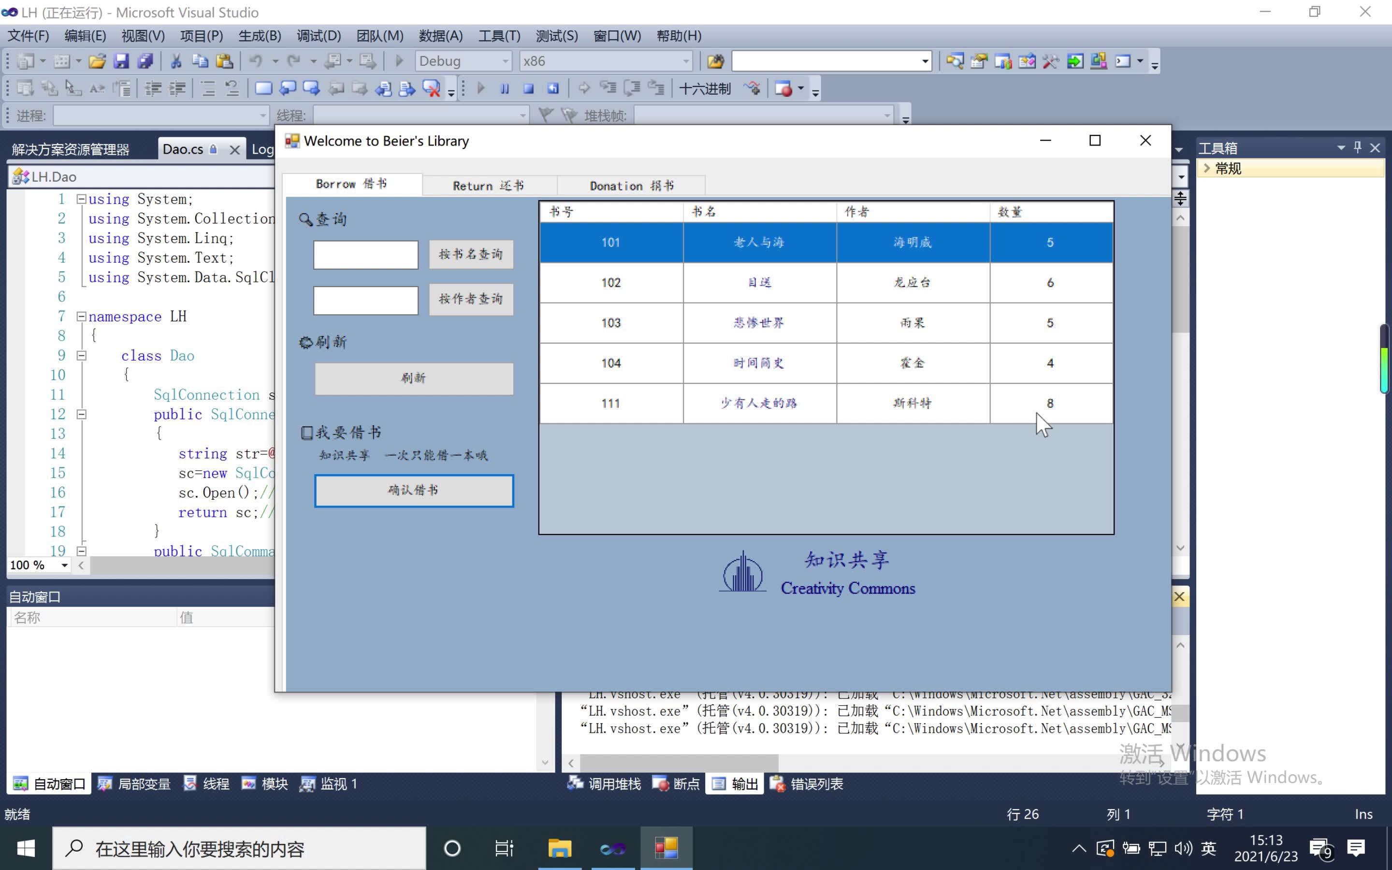Click the 按书名查询 button
This screenshot has height=870, width=1392.
click(x=471, y=254)
